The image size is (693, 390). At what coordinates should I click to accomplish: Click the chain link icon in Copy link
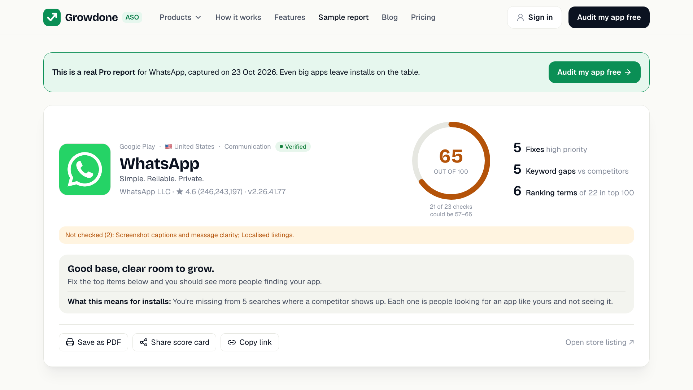point(232,342)
